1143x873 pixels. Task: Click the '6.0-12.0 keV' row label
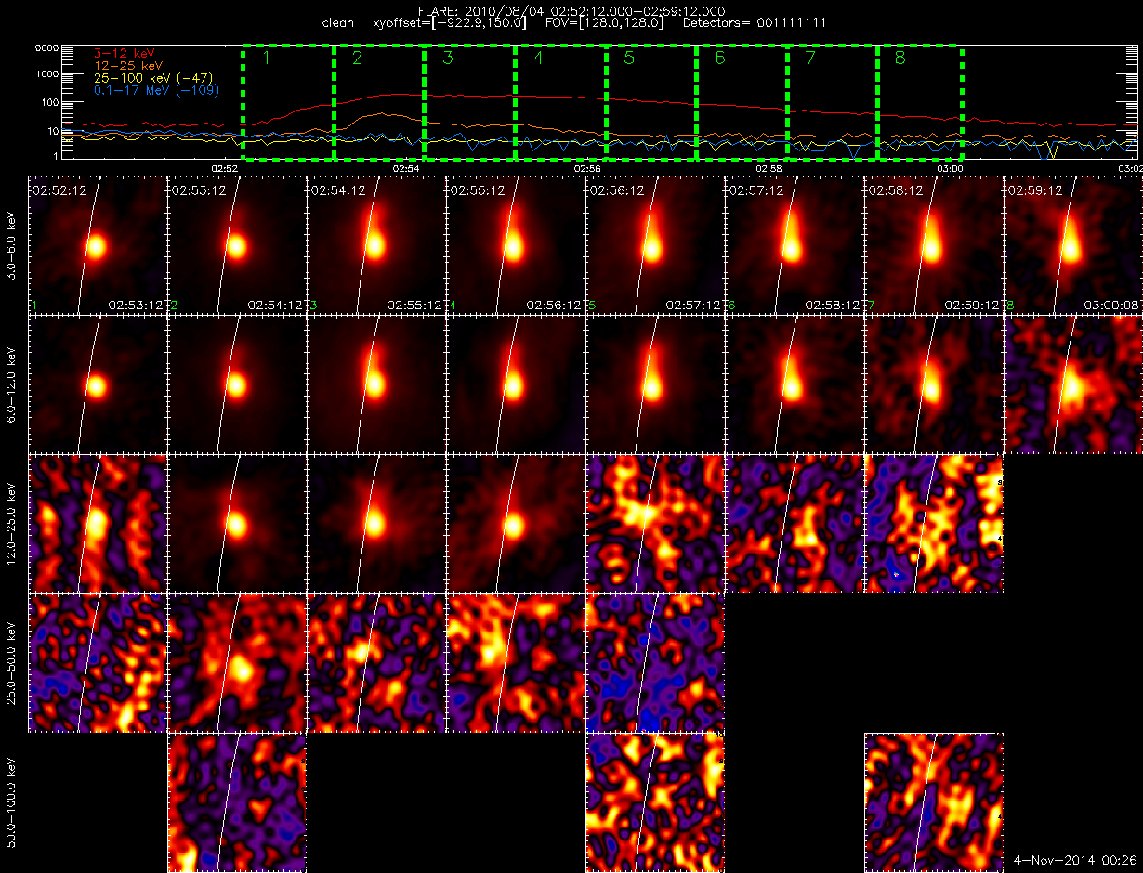13,384
